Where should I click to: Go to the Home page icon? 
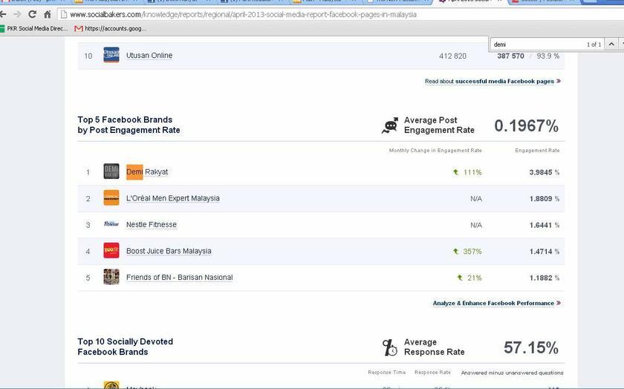coord(48,14)
